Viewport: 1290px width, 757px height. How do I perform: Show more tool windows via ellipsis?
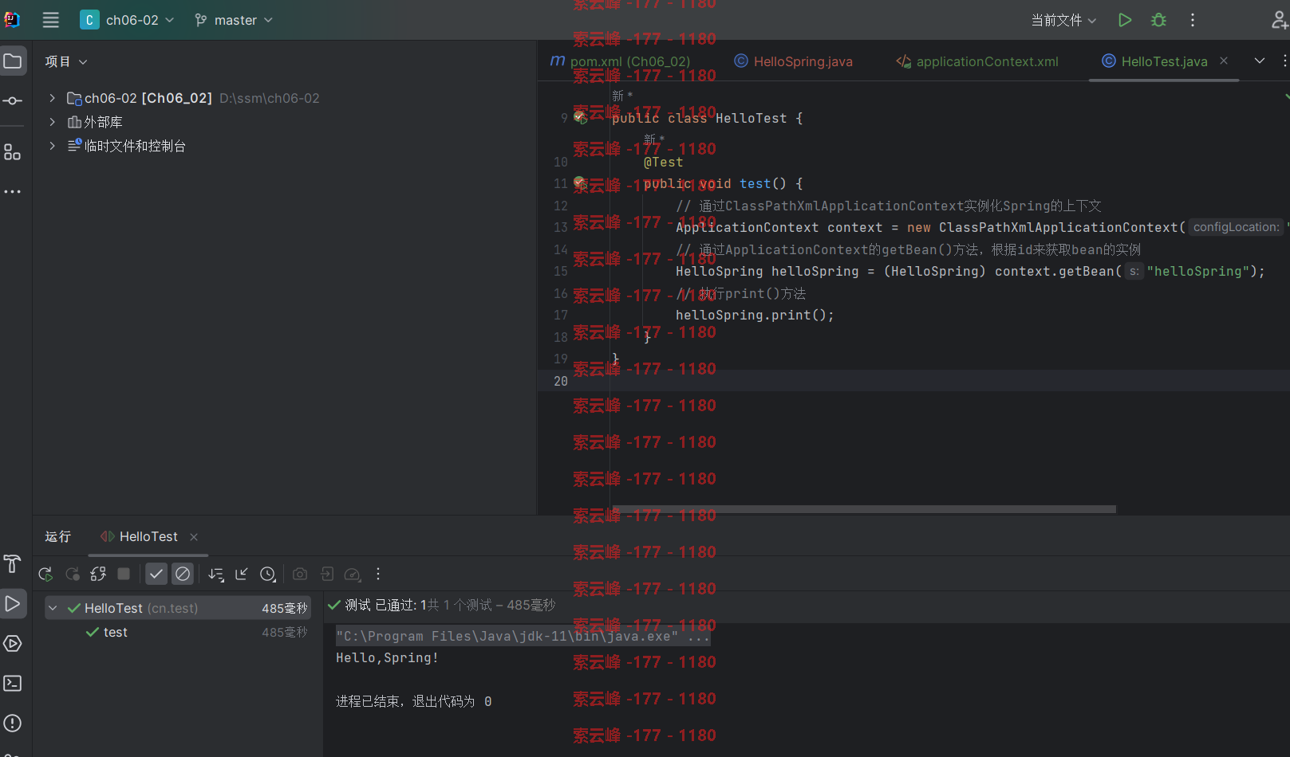coord(13,192)
